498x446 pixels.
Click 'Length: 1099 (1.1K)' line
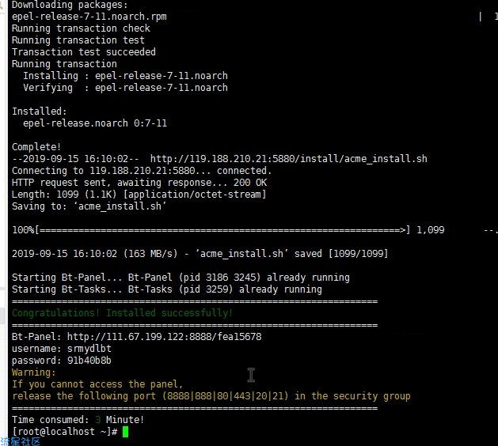coord(139,194)
